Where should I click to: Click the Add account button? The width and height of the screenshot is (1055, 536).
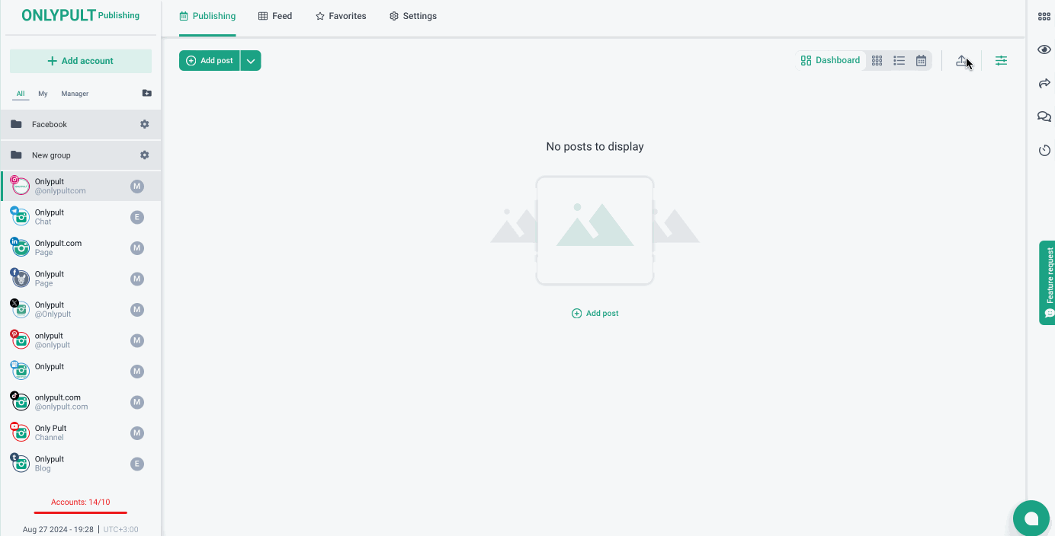tap(81, 61)
